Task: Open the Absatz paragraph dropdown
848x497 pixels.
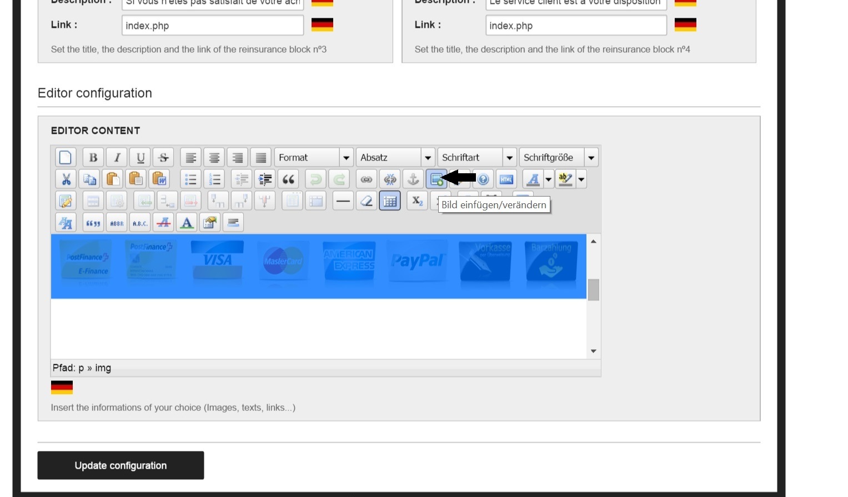Action: pyautogui.click(x=395, y=158)
